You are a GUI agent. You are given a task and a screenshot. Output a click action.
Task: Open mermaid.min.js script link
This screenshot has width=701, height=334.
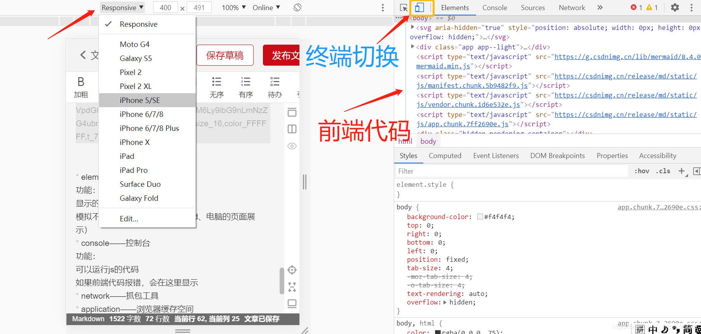[x=443, y=66]
